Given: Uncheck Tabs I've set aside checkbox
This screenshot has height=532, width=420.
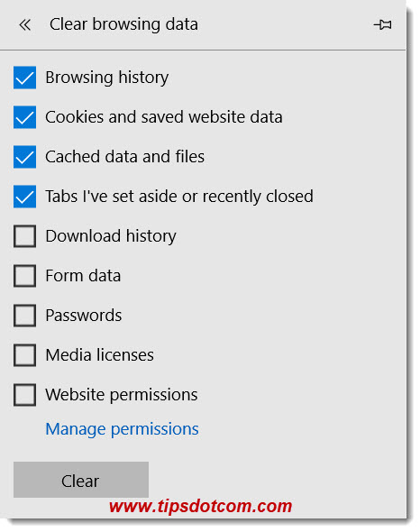Looking at the screenshot, I should click(x=24, y=197).
